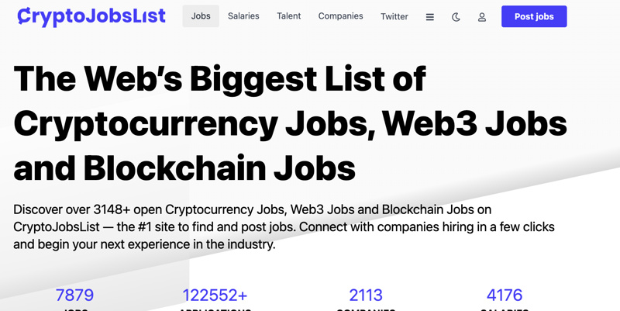Open the Talent nav item
Image resolution: width=620 pixels, height=311 pixels.
coord(288,16)
